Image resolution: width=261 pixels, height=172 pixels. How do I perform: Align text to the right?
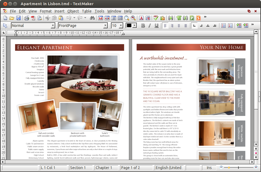pyautogui.click(x=172, y=26)
